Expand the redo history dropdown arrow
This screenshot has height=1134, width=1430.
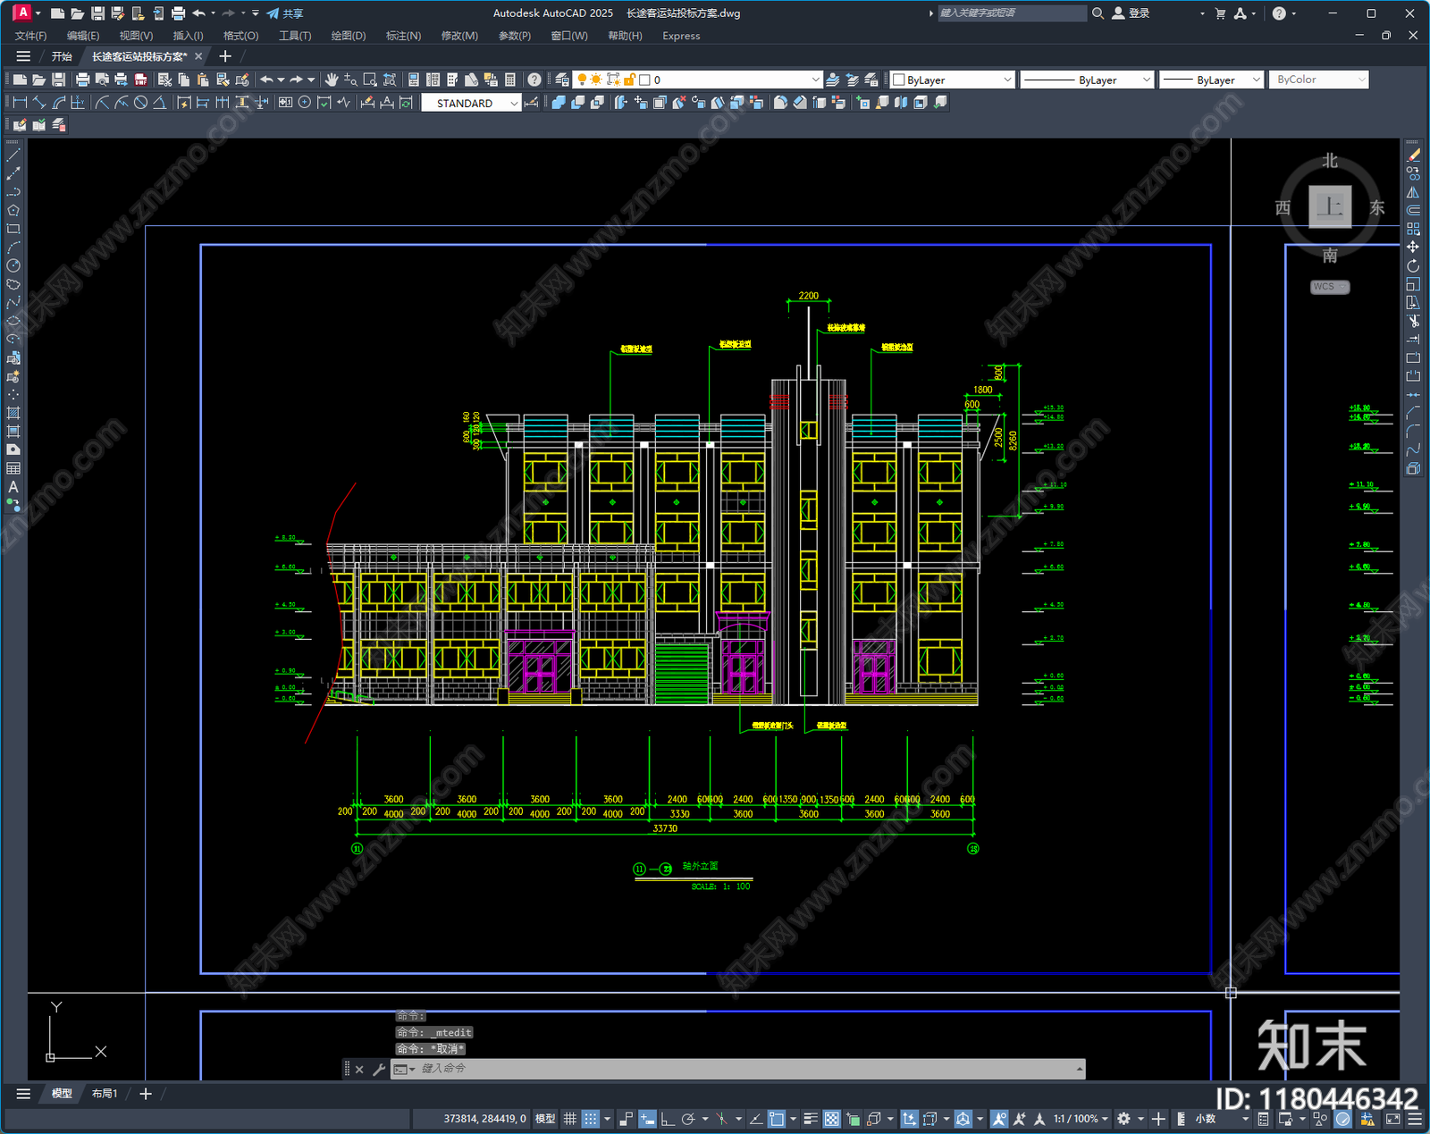pyautogui.click(x=310, y=80)
